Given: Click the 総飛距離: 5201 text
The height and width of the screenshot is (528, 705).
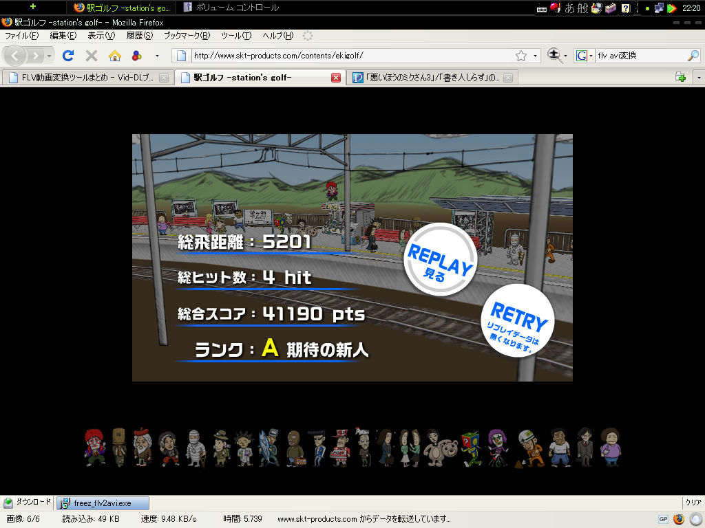Looking at the screenshot, I should click(244, 242).
